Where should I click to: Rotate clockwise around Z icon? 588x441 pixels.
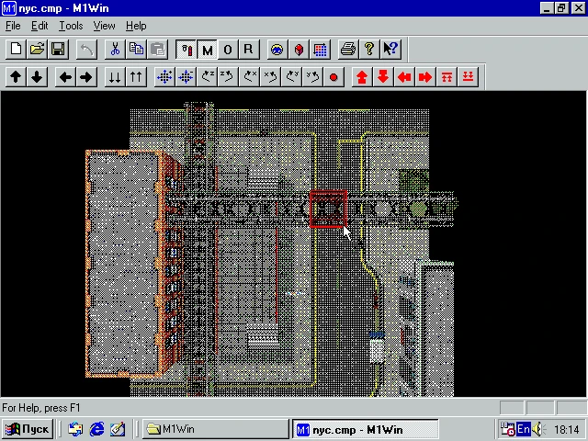(x=228, y=77)
